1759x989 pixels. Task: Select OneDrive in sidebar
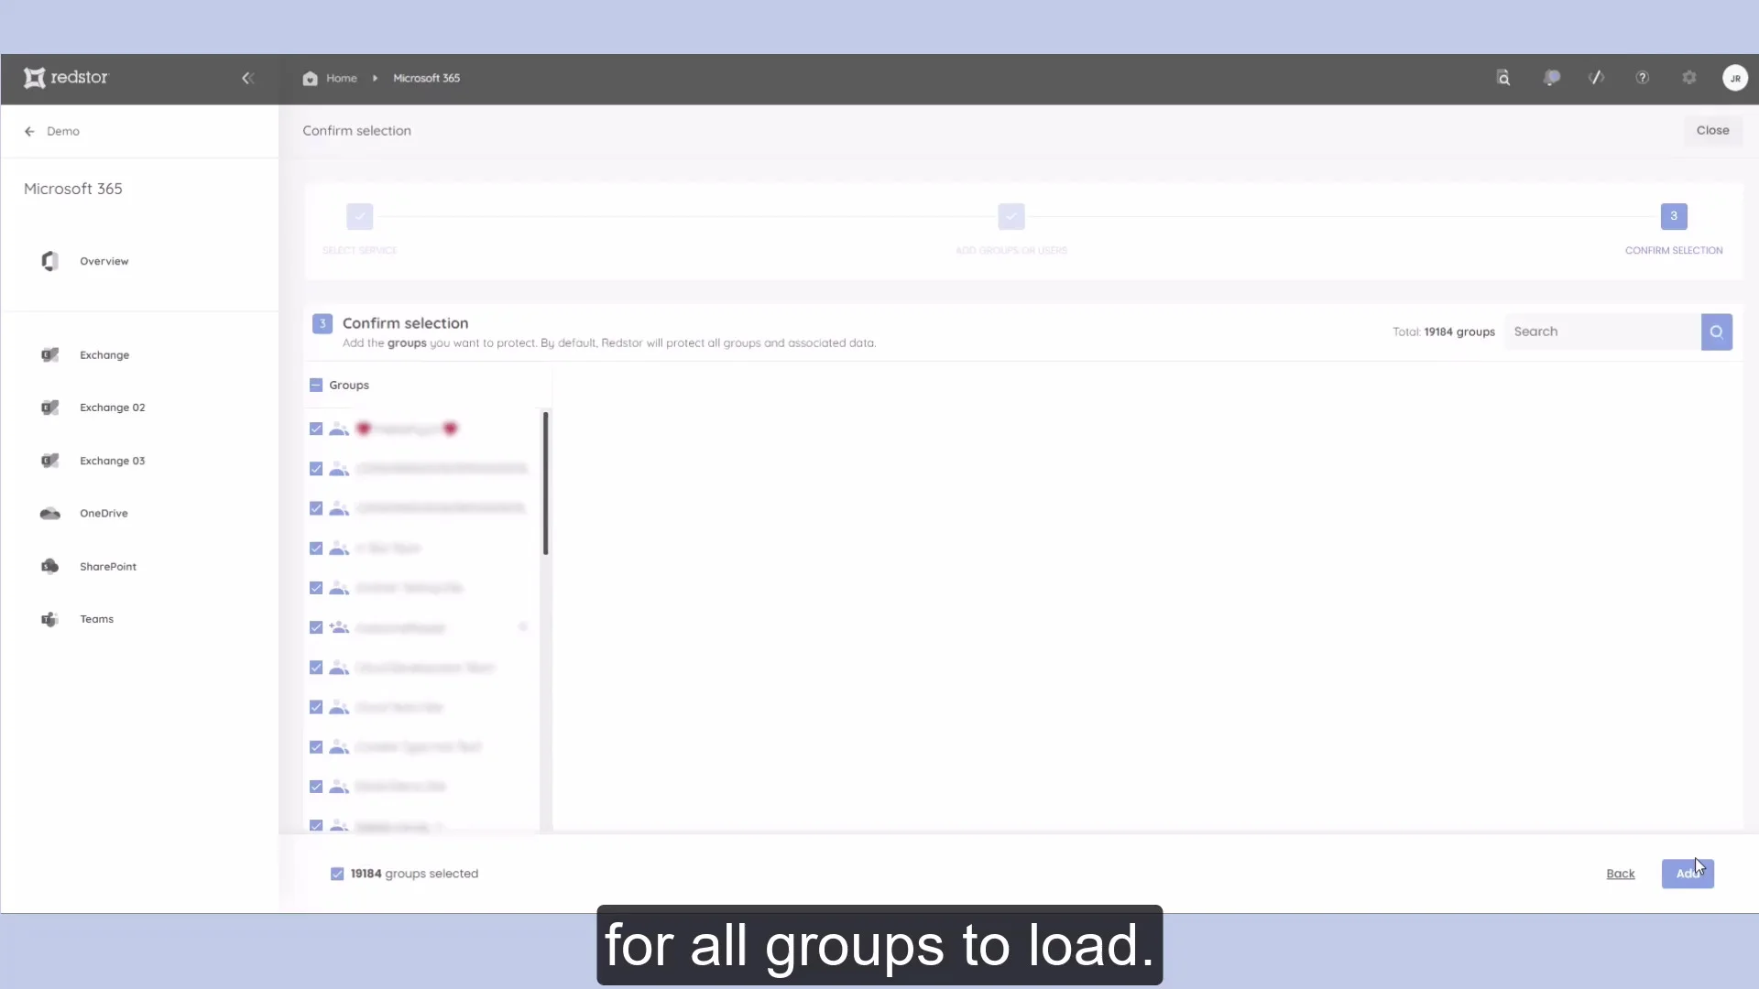tap(104, 514)
